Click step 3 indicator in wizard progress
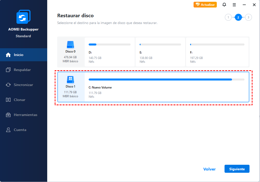The width and height of the screenshot is (260, 182). (x=248, y=17)
